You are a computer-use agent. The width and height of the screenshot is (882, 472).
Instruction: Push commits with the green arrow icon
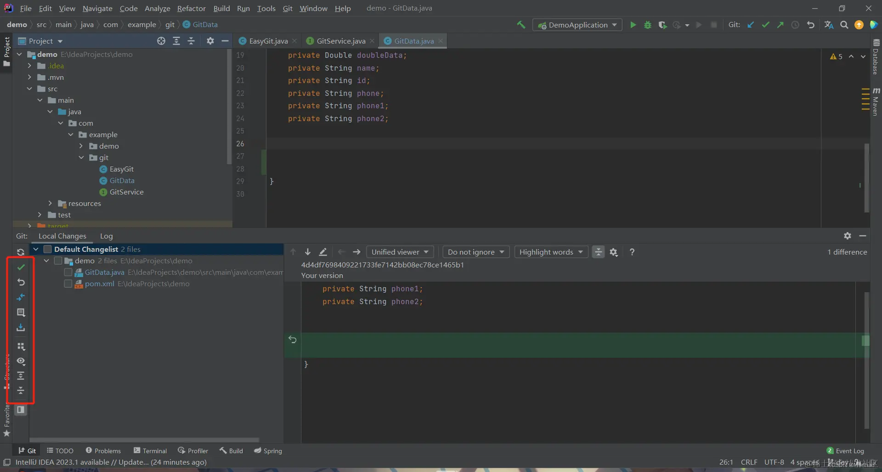pos(780,25)
